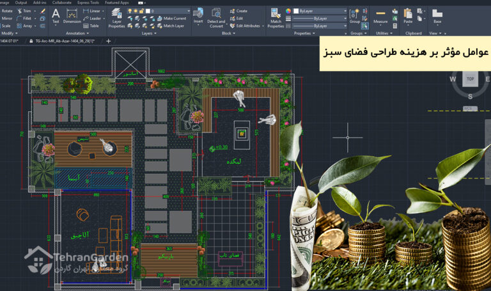Click the Mirror command
Viewport: 491px width, 291px height.
6,19
